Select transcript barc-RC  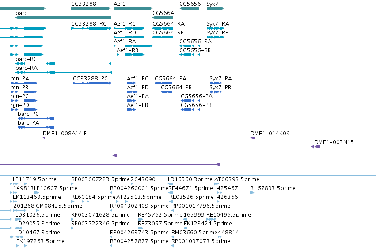click(x=26, y=59)
